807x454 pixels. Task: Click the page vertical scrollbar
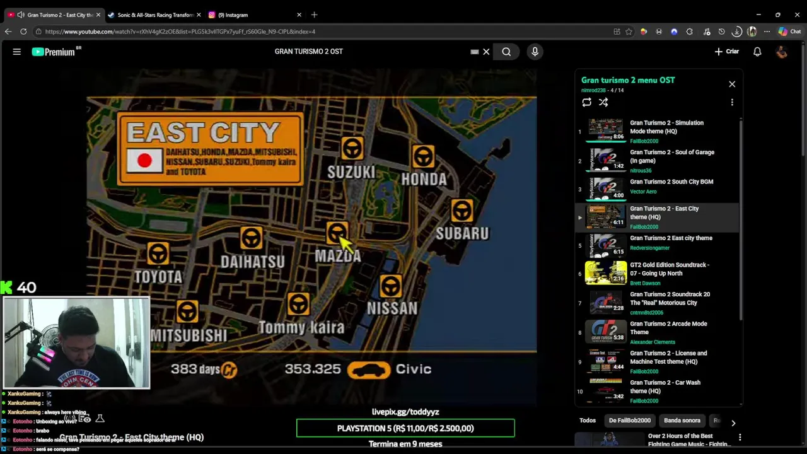[803, 101]
